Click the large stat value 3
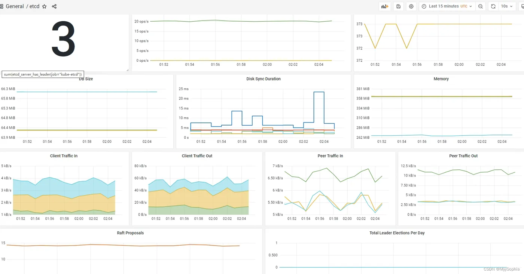 click(64, 39)
